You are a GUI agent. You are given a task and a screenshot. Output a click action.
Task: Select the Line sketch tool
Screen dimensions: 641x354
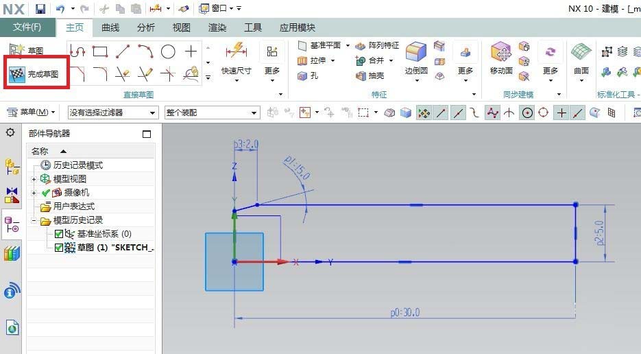click(x=123, y=51)
